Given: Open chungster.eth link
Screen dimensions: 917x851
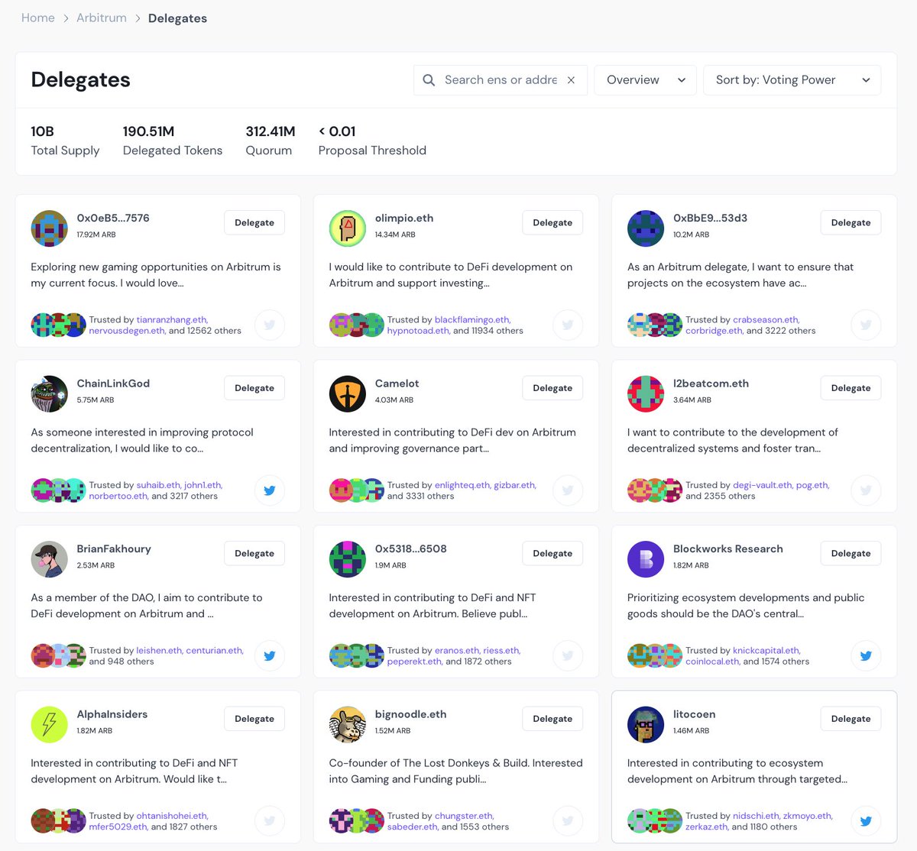Looking at the screenshot, I should (x=465, y=816).
